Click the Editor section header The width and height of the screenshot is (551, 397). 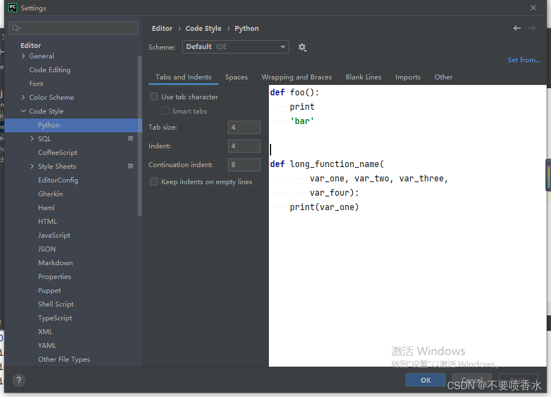[30, 45]
